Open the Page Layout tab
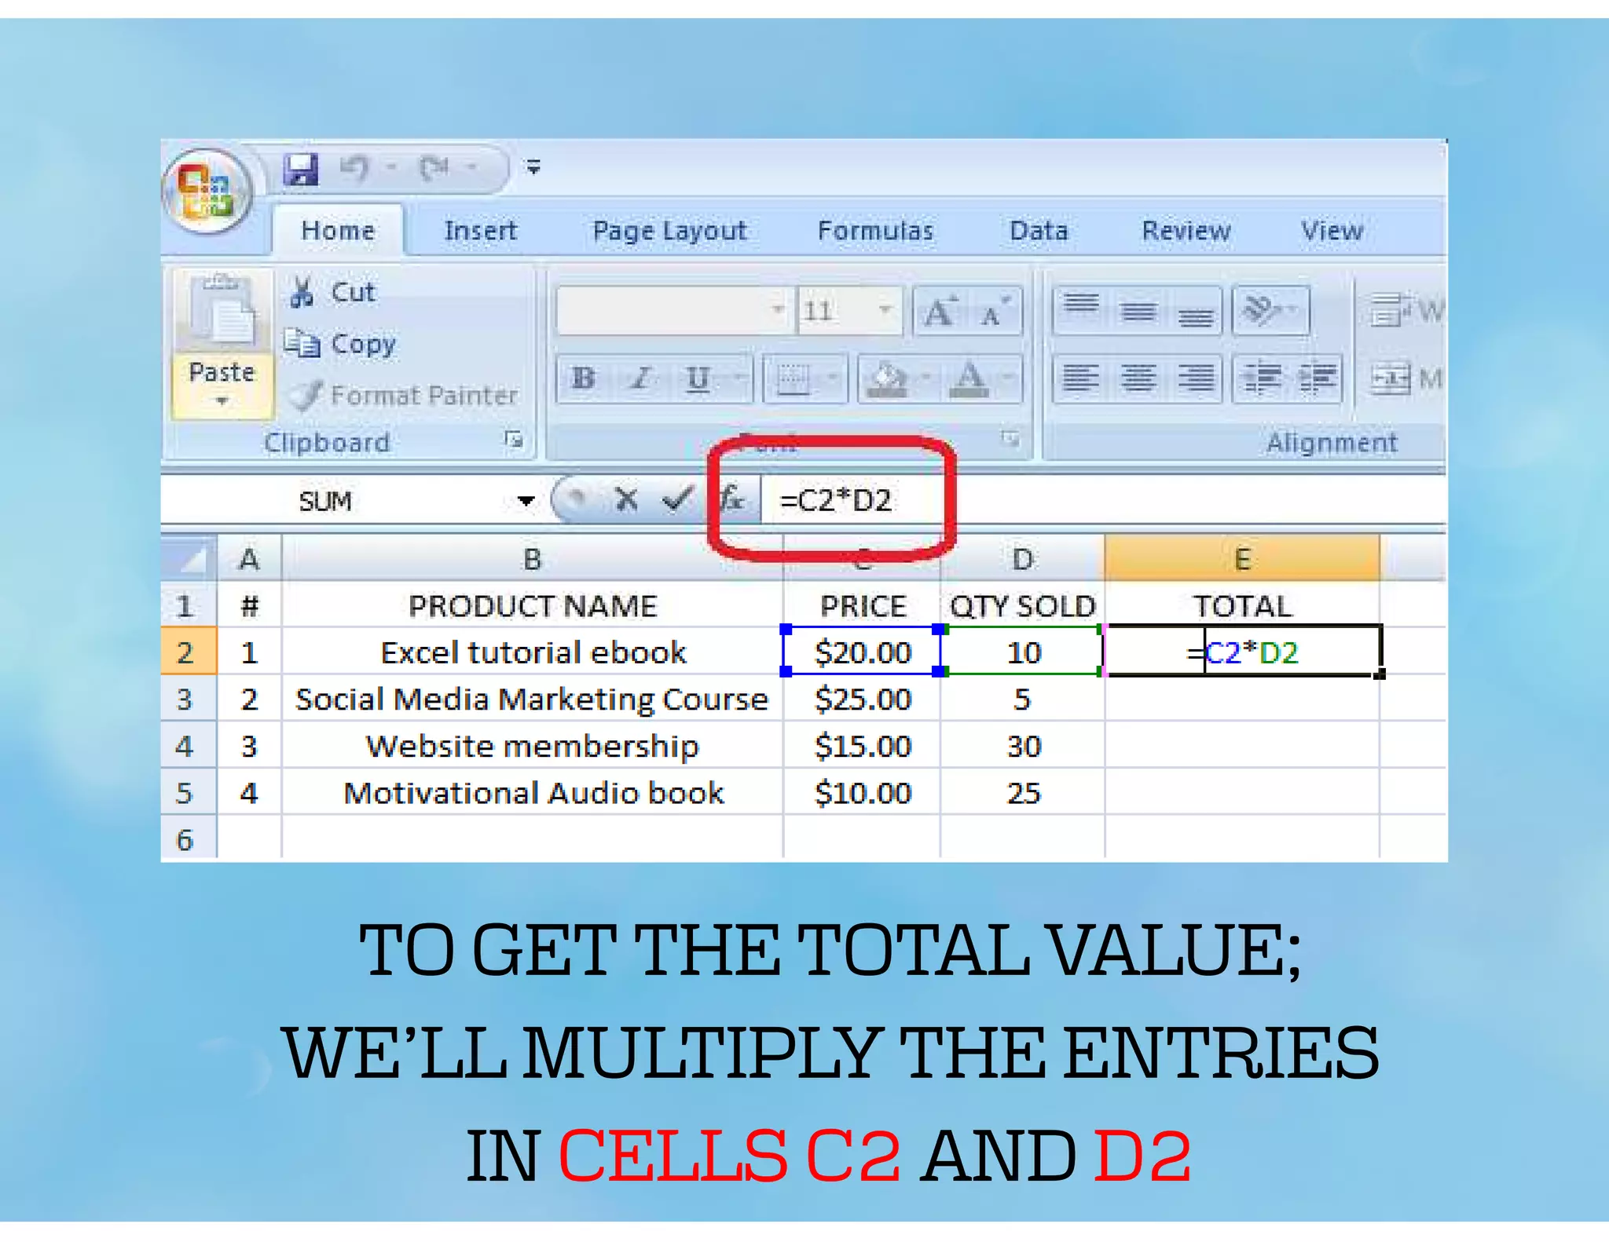Screen dimensions: 1609x1242 [669, 231]
